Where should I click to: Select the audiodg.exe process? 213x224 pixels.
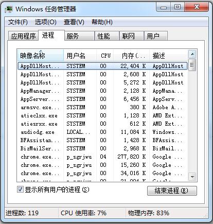102,132
